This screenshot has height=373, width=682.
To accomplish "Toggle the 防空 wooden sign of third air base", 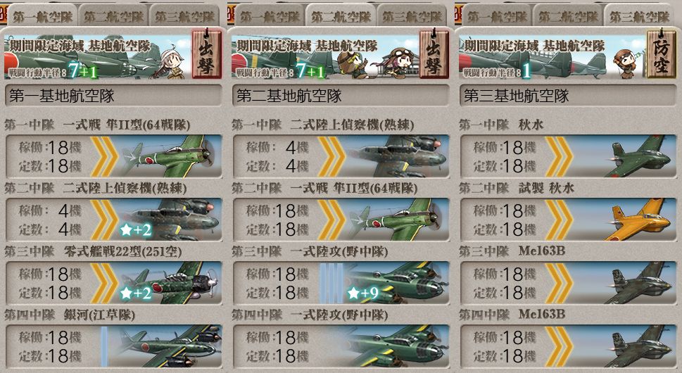I will click(661, 53).
